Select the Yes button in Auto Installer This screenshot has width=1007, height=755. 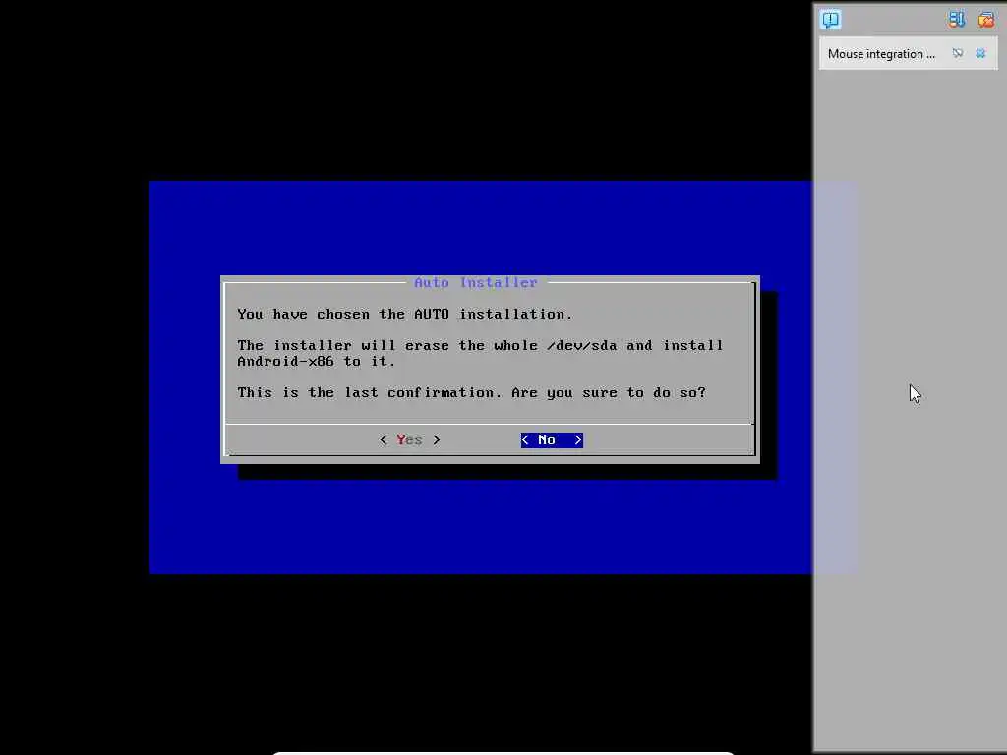pos(410,439)
